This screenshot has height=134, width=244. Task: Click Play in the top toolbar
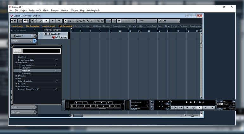[53, 21]
